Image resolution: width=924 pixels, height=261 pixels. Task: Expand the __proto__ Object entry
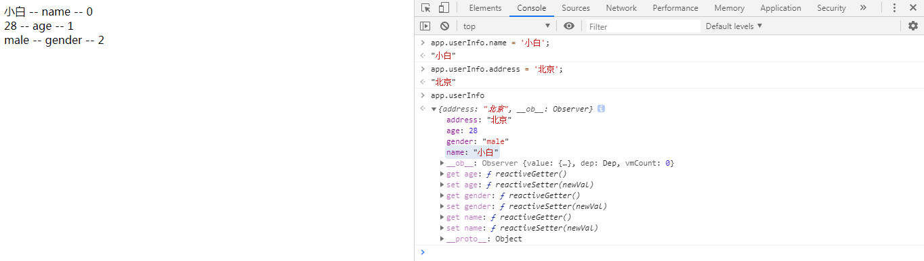coord(442,239)
